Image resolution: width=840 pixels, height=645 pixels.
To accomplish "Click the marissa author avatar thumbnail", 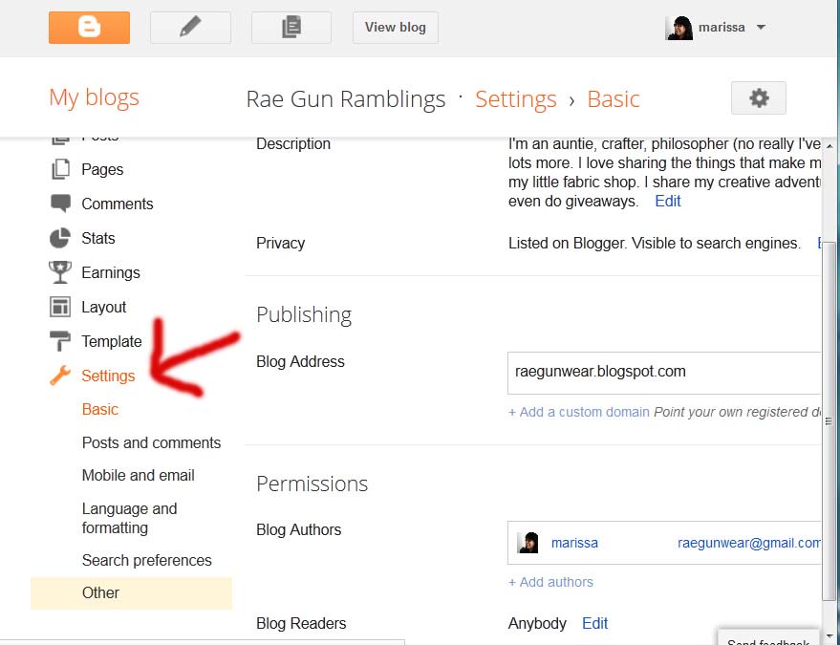I will coord(528,543).
